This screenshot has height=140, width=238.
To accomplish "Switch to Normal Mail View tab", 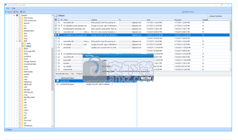I will (x=62, y=74).
